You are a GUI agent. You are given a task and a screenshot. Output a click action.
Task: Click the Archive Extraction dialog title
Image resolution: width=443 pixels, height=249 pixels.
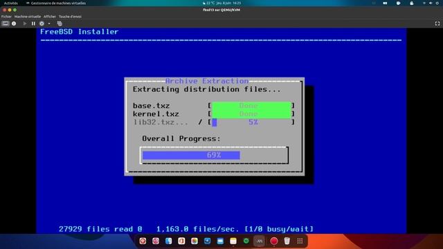click(207, 81)
